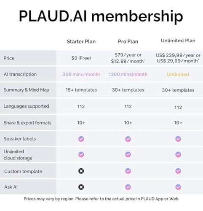The height and width of the screenshot is (211, 203).
Task: Click the Pro Plan Speaker labels checkmark
Action: (128, 139)
